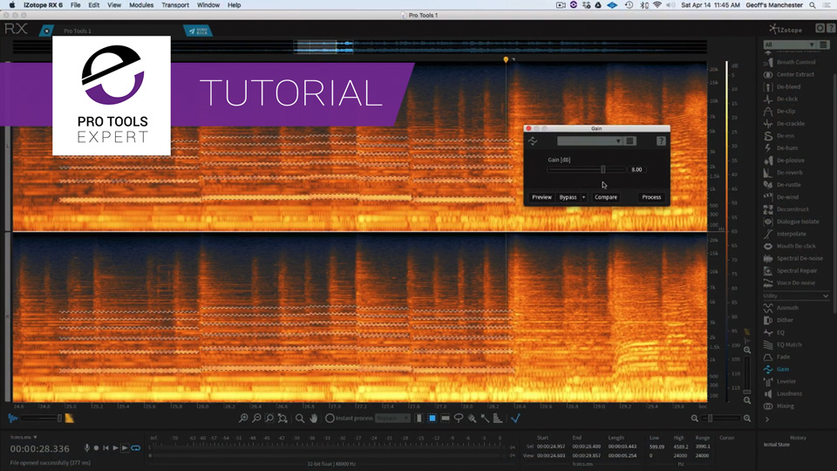This screenshot has height=471, width=837.
Task: Click the Gain window help button
Action: click(x=661, y=141)
